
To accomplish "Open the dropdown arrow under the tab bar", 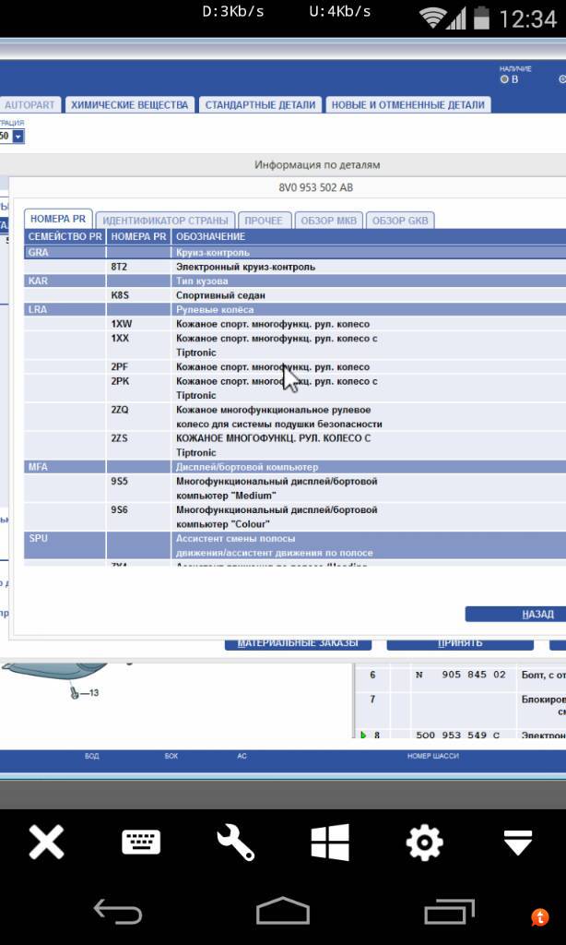I will coord(18,137).
